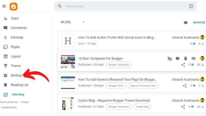Image resolution: width=206 pixels, height=116 pixels.
Task: Open Earnings page
Action: tap(17, 37)
